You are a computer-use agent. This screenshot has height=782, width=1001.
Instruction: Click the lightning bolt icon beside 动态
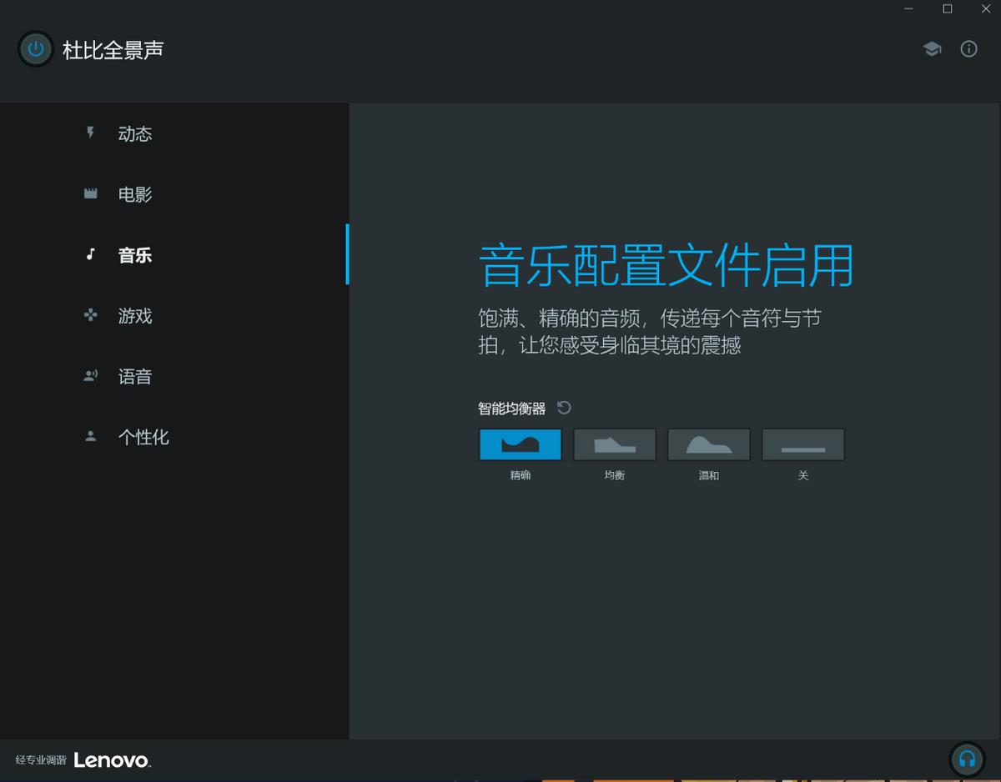tap(90, 133)
